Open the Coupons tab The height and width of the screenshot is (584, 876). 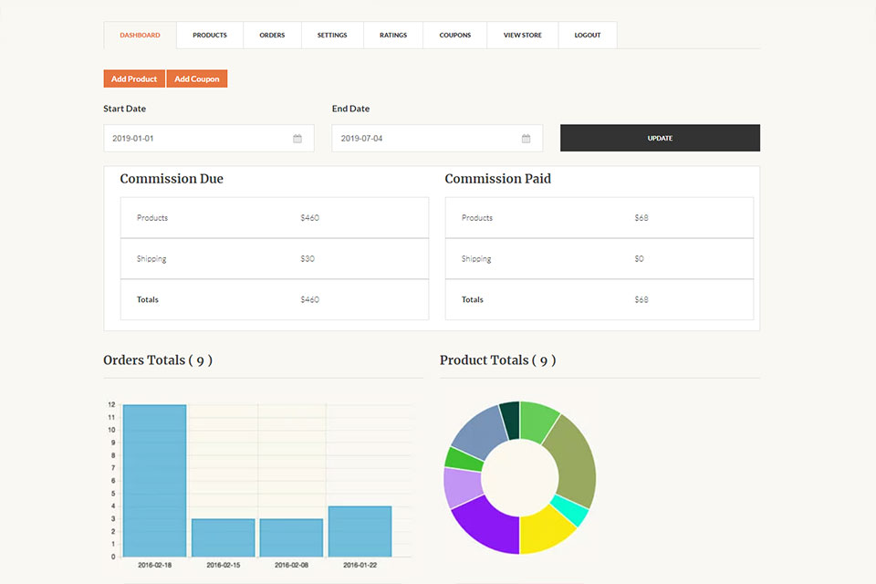coord(455,36)
